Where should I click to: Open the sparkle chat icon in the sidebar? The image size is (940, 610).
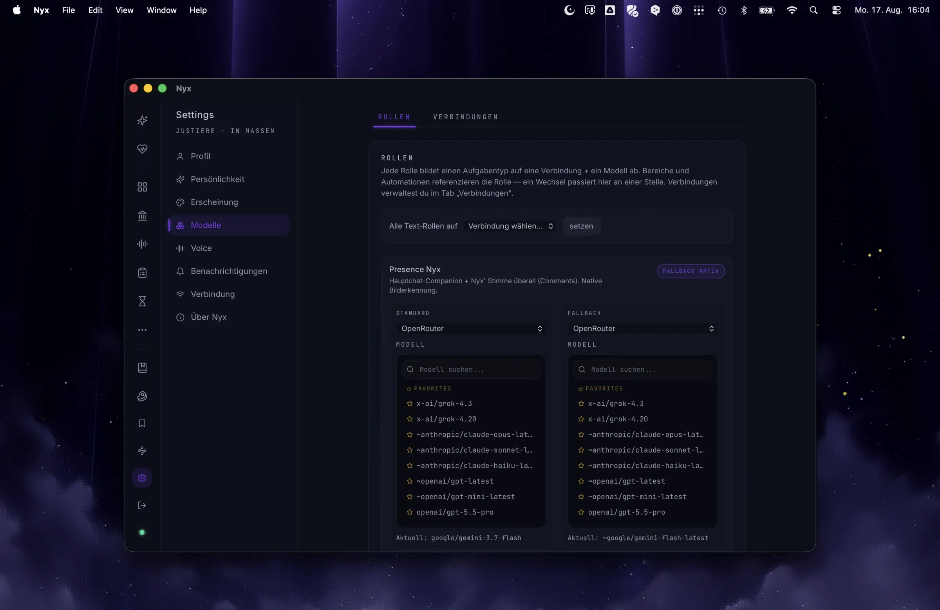142,121
